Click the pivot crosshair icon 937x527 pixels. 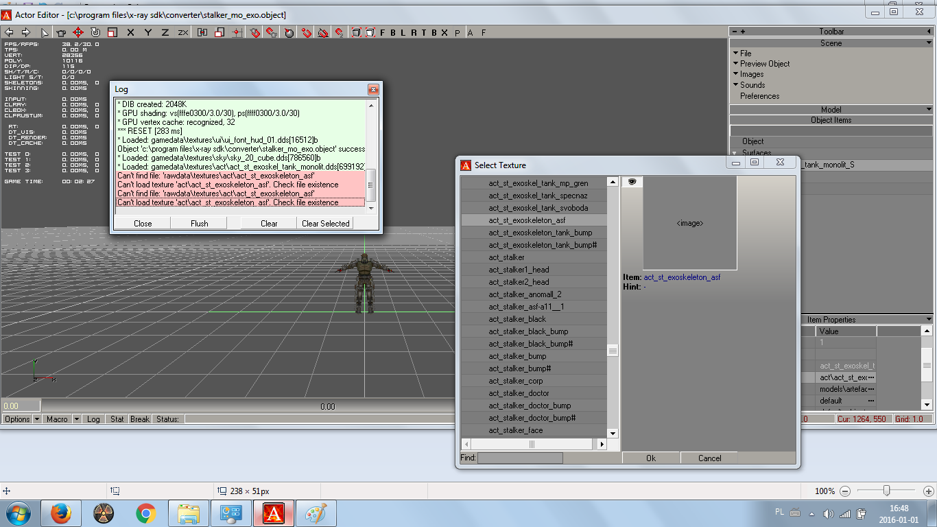pyautogui.click(x=237, y=32)
